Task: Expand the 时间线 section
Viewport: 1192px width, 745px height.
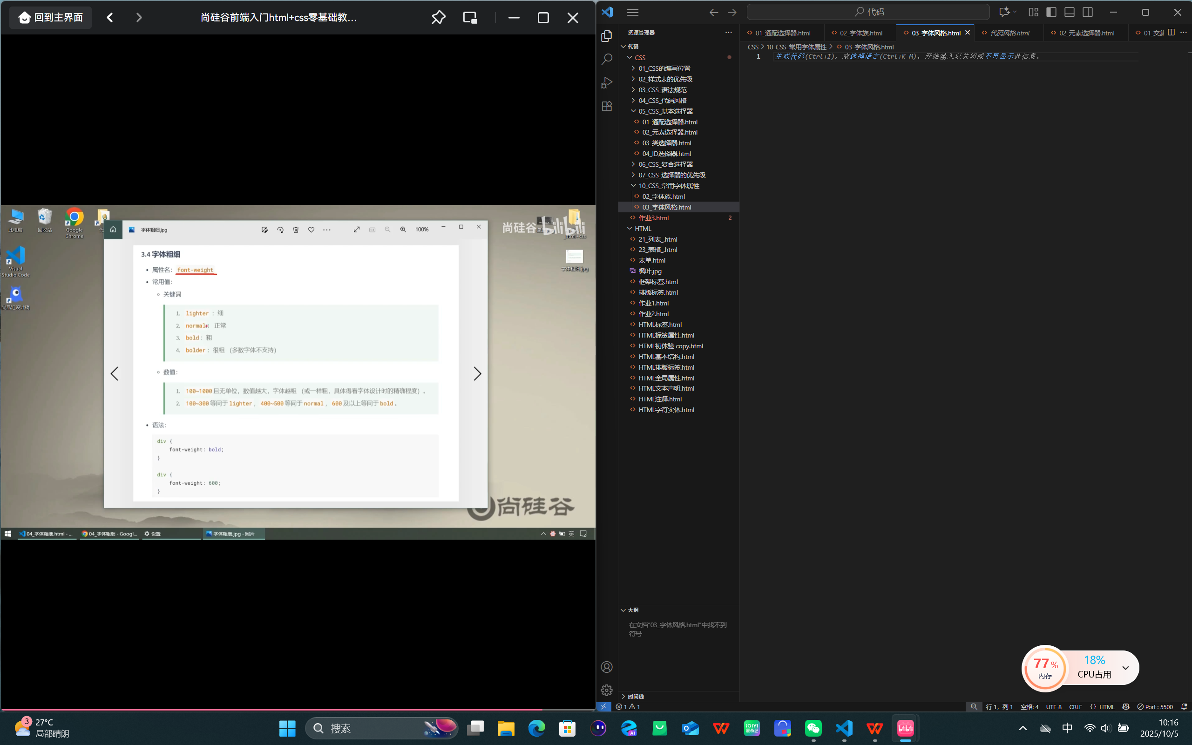Action: tap(636, 696)
